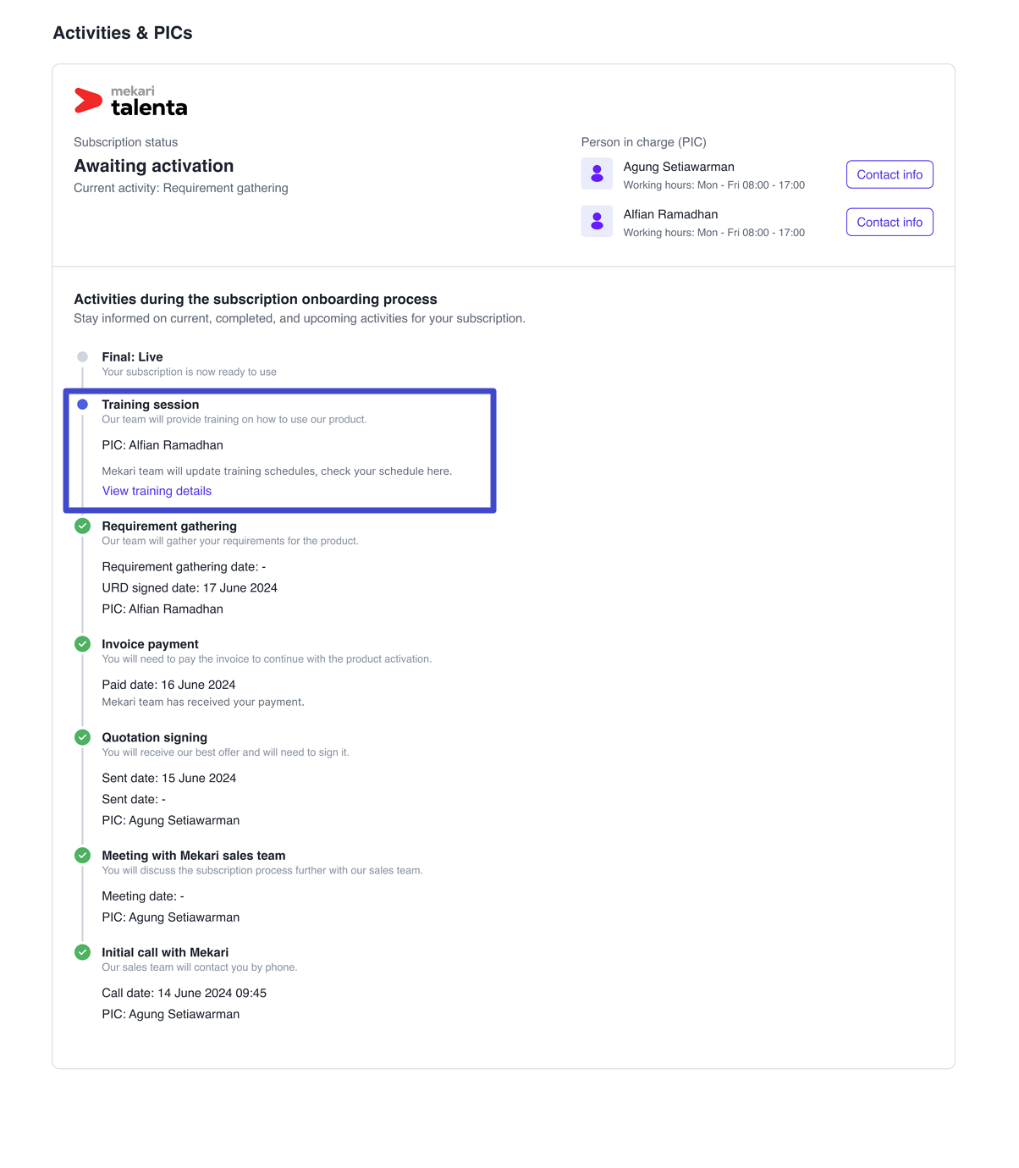
Task: Click the Invoice payment step title
Action: [x=150, y=644]
